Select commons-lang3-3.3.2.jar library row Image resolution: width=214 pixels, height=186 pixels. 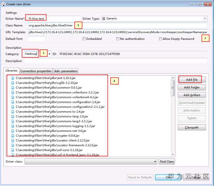tap(54, 121)
